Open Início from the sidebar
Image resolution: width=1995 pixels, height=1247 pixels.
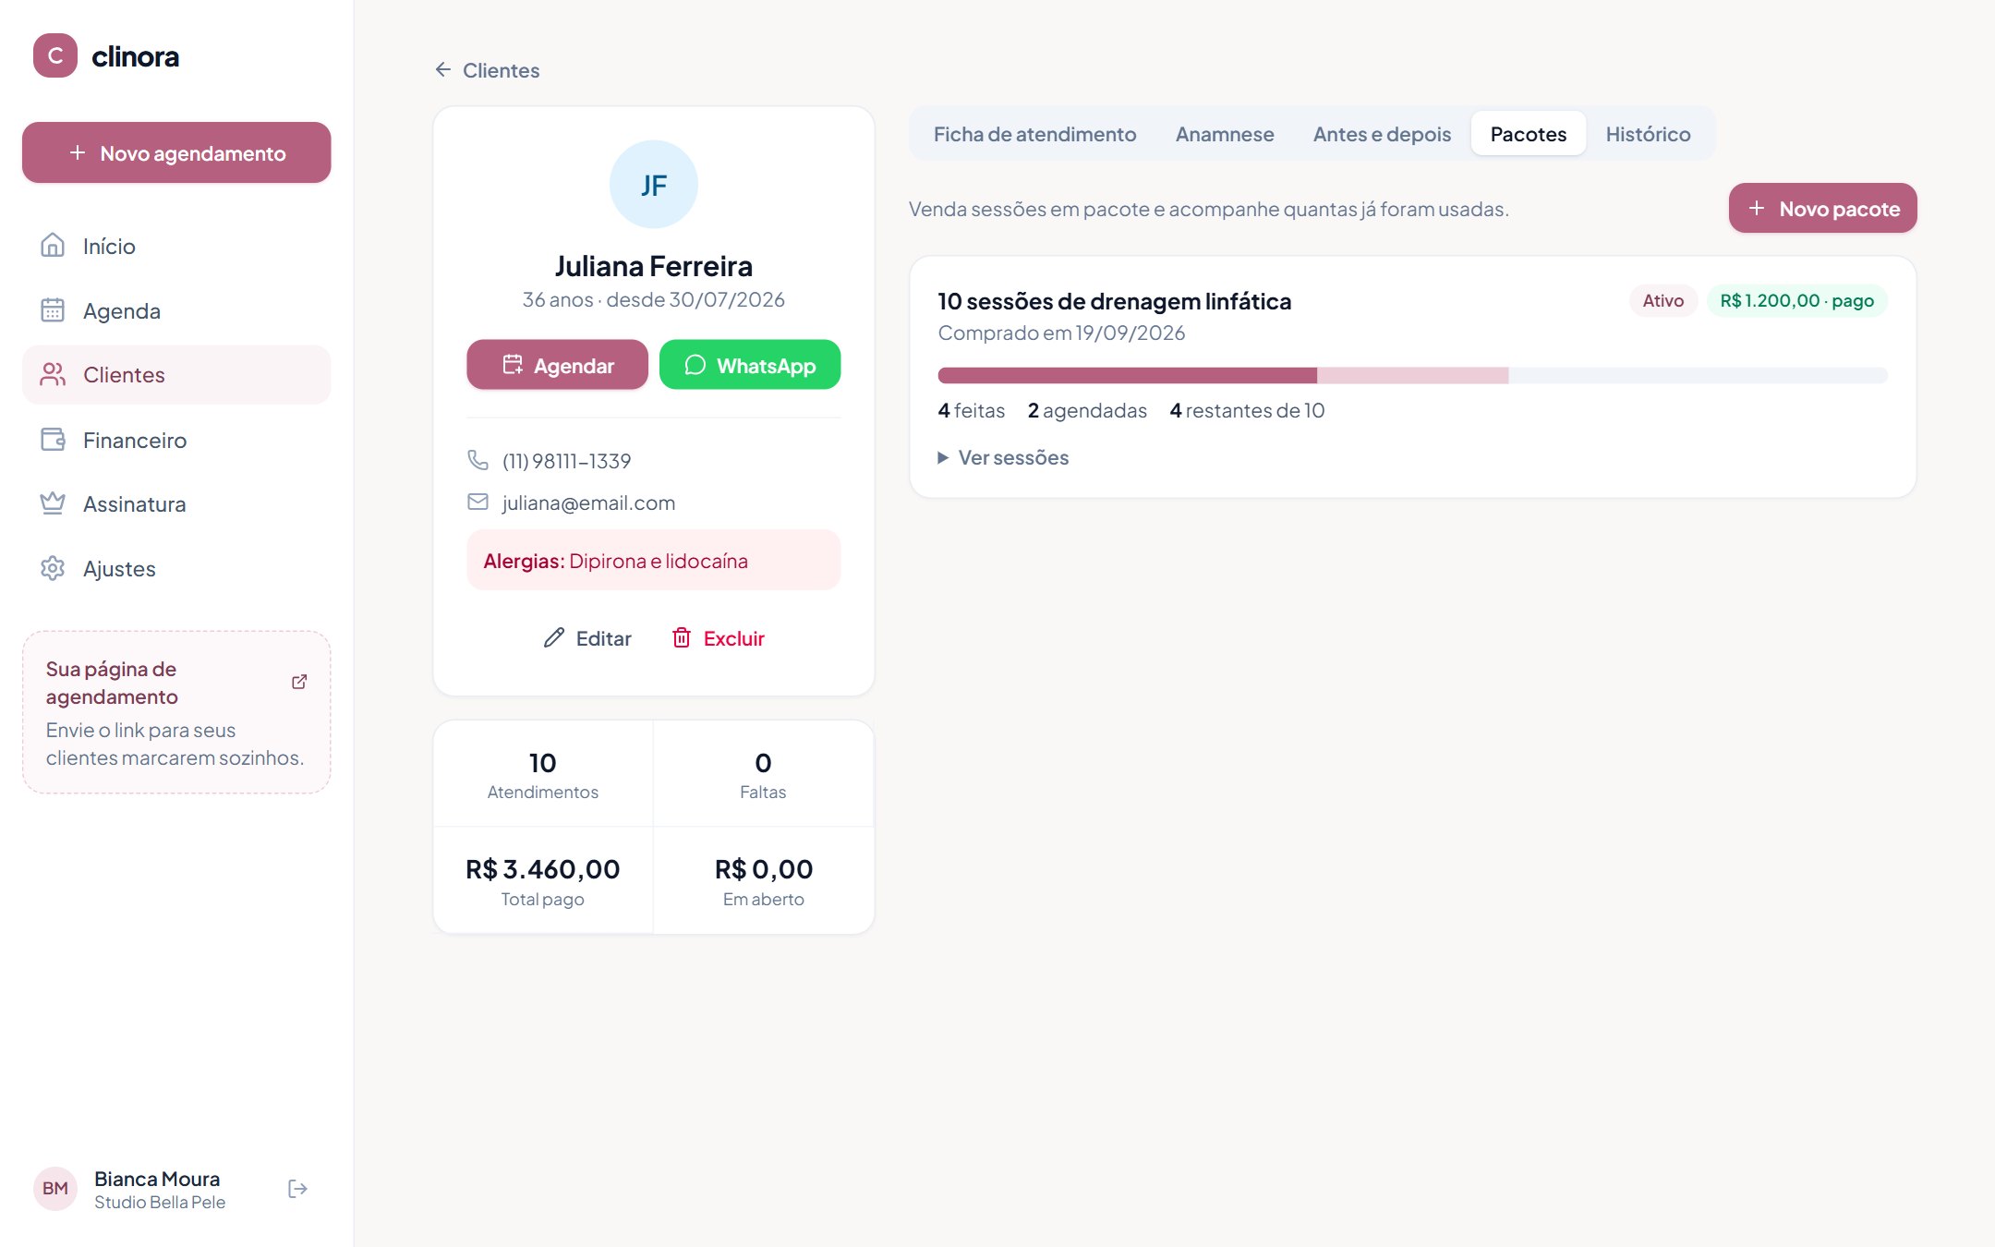176,246
